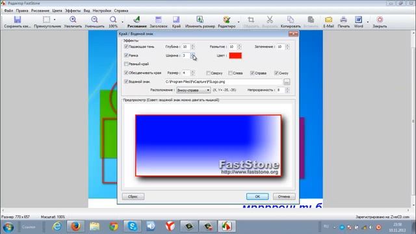Click the Edge (Край) toolbar icon
Screen dimensions: 416x234
click(x=176, y=19)
